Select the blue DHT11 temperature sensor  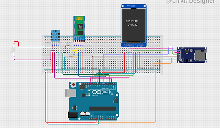56,36
